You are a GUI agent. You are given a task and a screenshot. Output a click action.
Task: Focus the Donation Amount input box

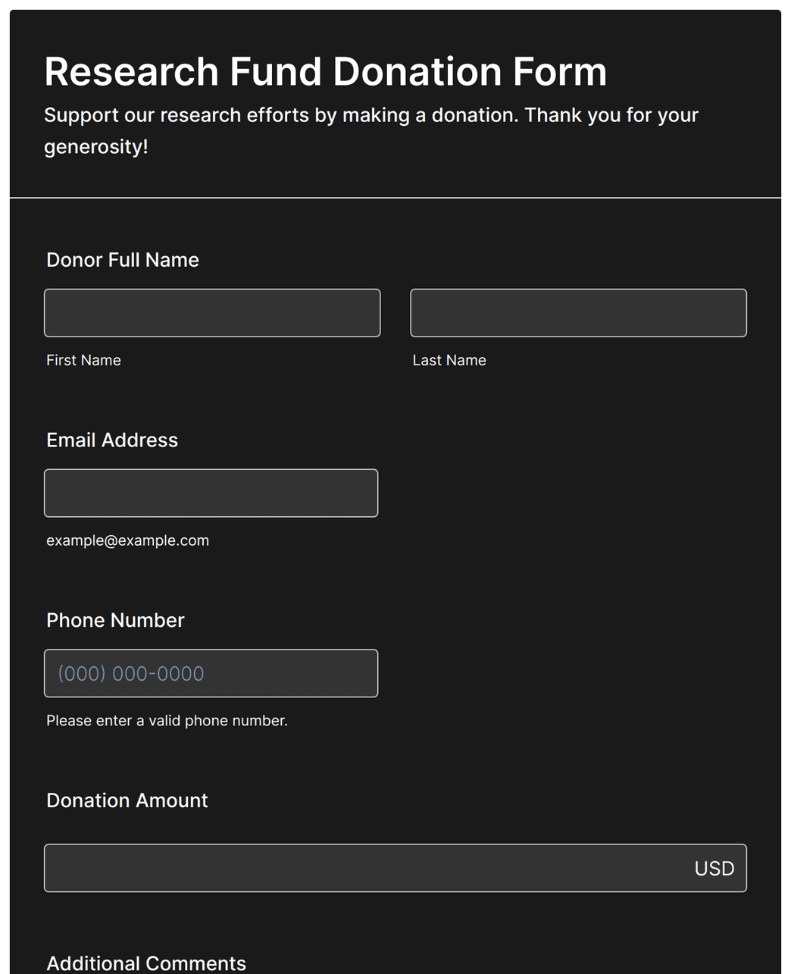(364, 869)
